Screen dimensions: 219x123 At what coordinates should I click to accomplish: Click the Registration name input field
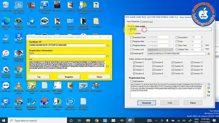pyautogui.click(x=170, y=29)
